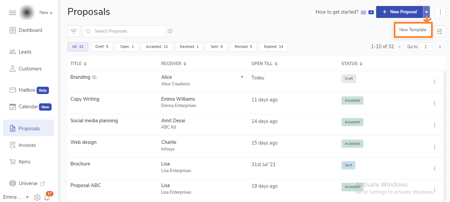This screenshot has width=450, height=202.
Task: Click the New Proposal button
Action: pyautogui.click(x=399, y=12)
